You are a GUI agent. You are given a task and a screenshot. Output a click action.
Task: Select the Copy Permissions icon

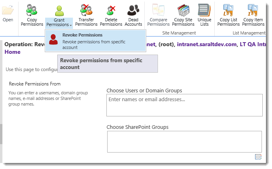point(32,10)
